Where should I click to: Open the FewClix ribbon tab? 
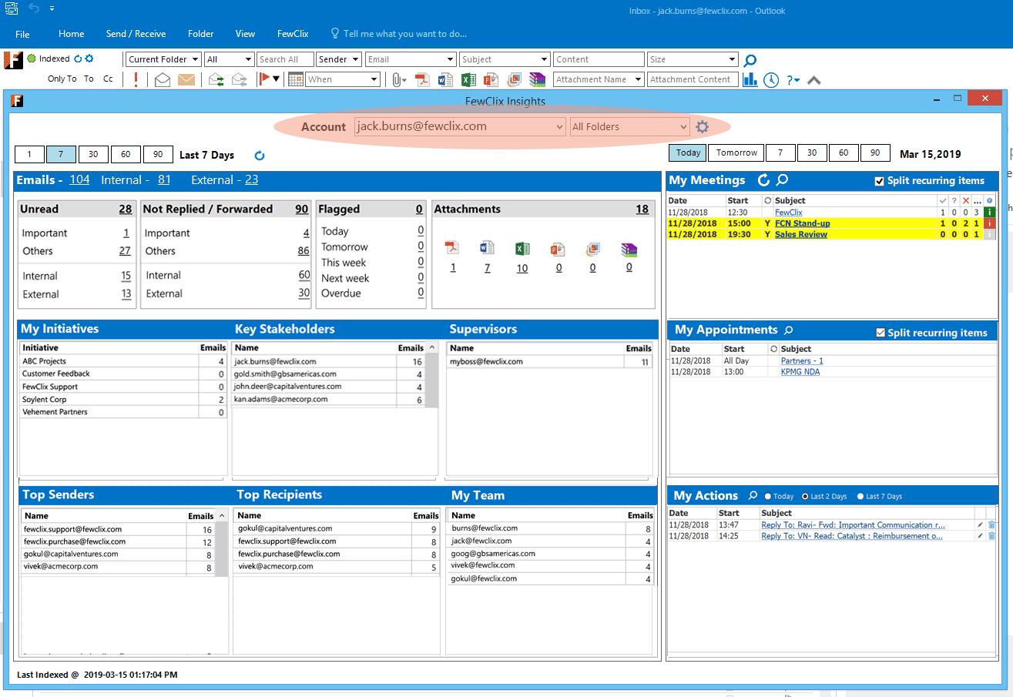click(x=293, y=34)
